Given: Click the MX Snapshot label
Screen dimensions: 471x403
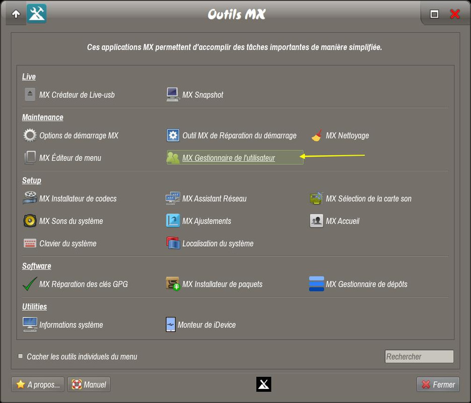Looking at the screenshot, I should (203, 95).
